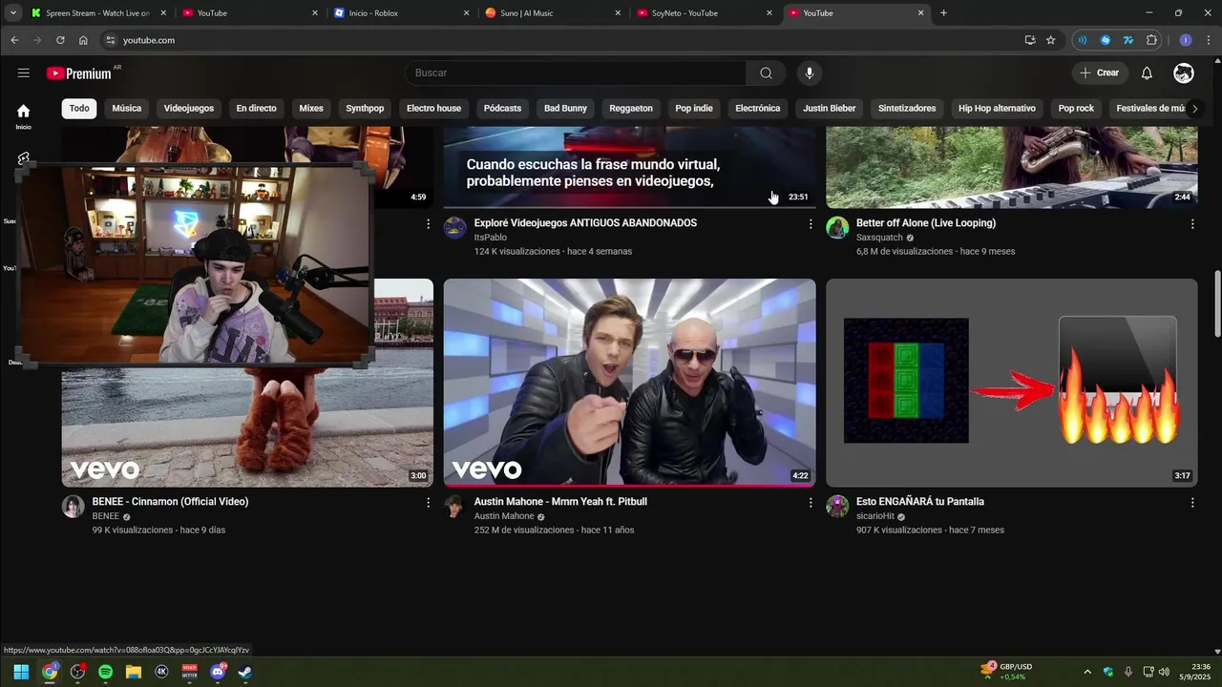Show more filter chips with right arrow
The width and height of the screenshot is (1222, 687).
1194,109
